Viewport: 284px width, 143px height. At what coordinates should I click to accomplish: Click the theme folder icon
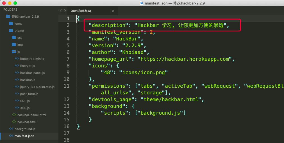pos(11,30)
